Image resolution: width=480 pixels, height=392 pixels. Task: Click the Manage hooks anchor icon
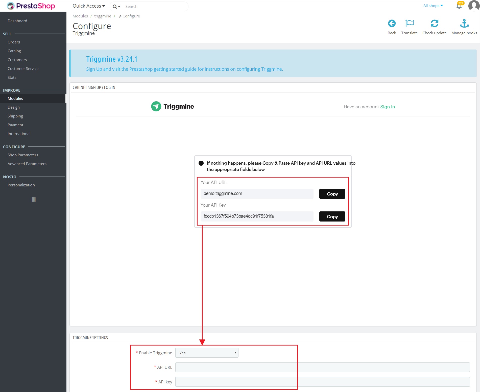(464, 23)
